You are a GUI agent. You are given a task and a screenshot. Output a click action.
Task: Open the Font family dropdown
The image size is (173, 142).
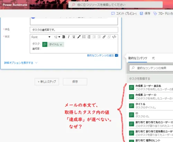41,37
